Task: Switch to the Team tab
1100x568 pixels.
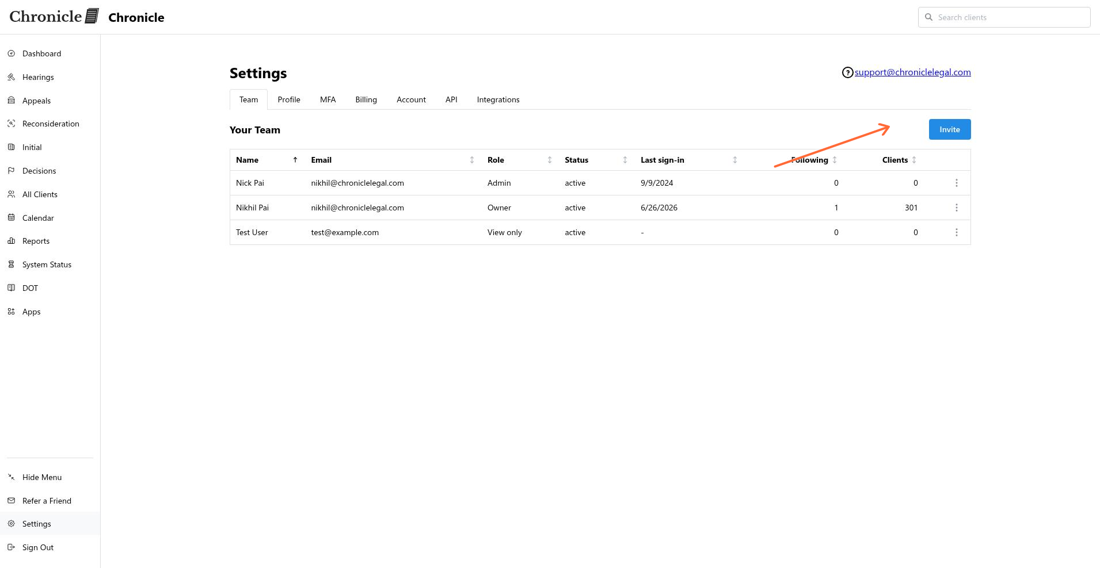Action: pos(249,99)
